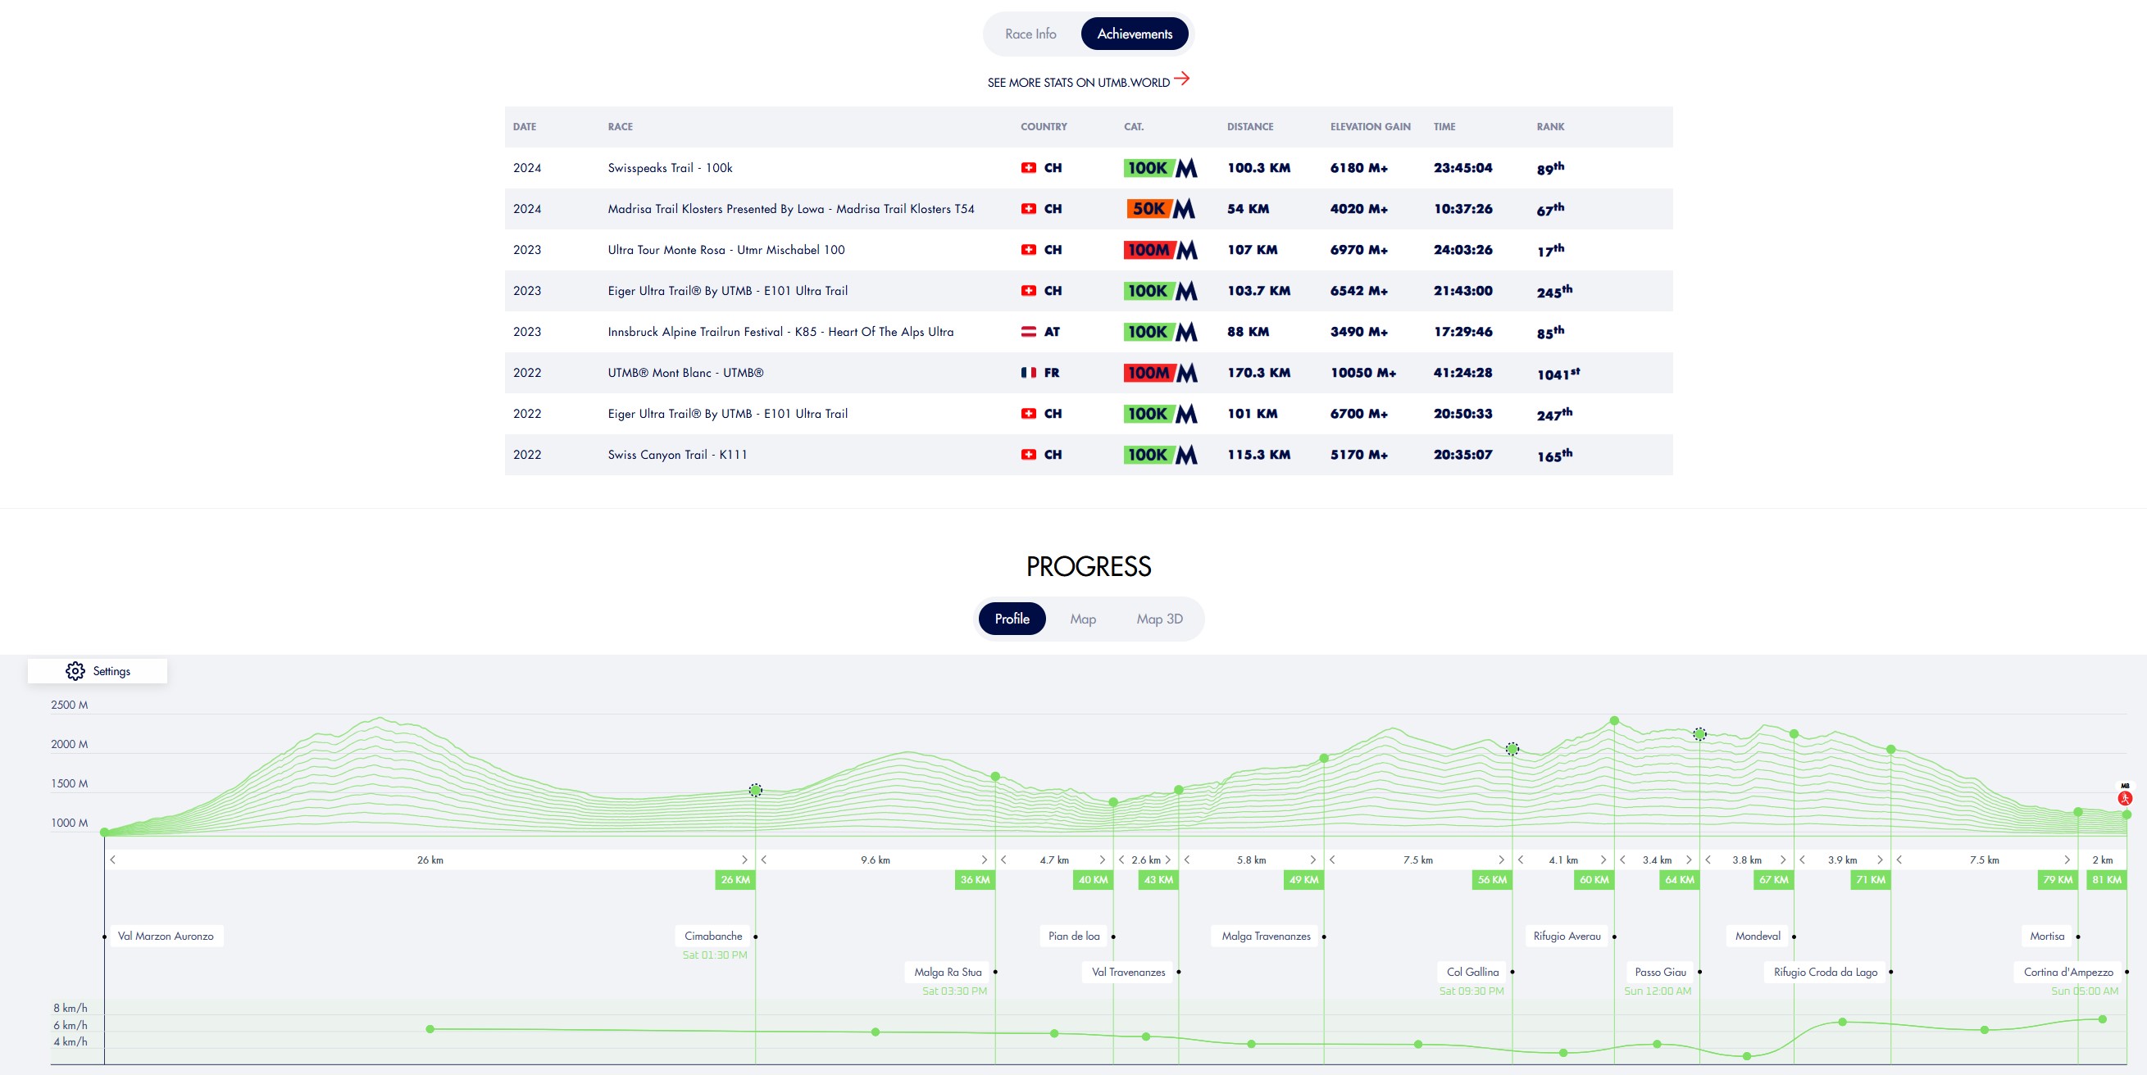Click the Passo Giau checkpoint label
2147x1075 pixels.
pyautogui.click(x=1659, y=973)
